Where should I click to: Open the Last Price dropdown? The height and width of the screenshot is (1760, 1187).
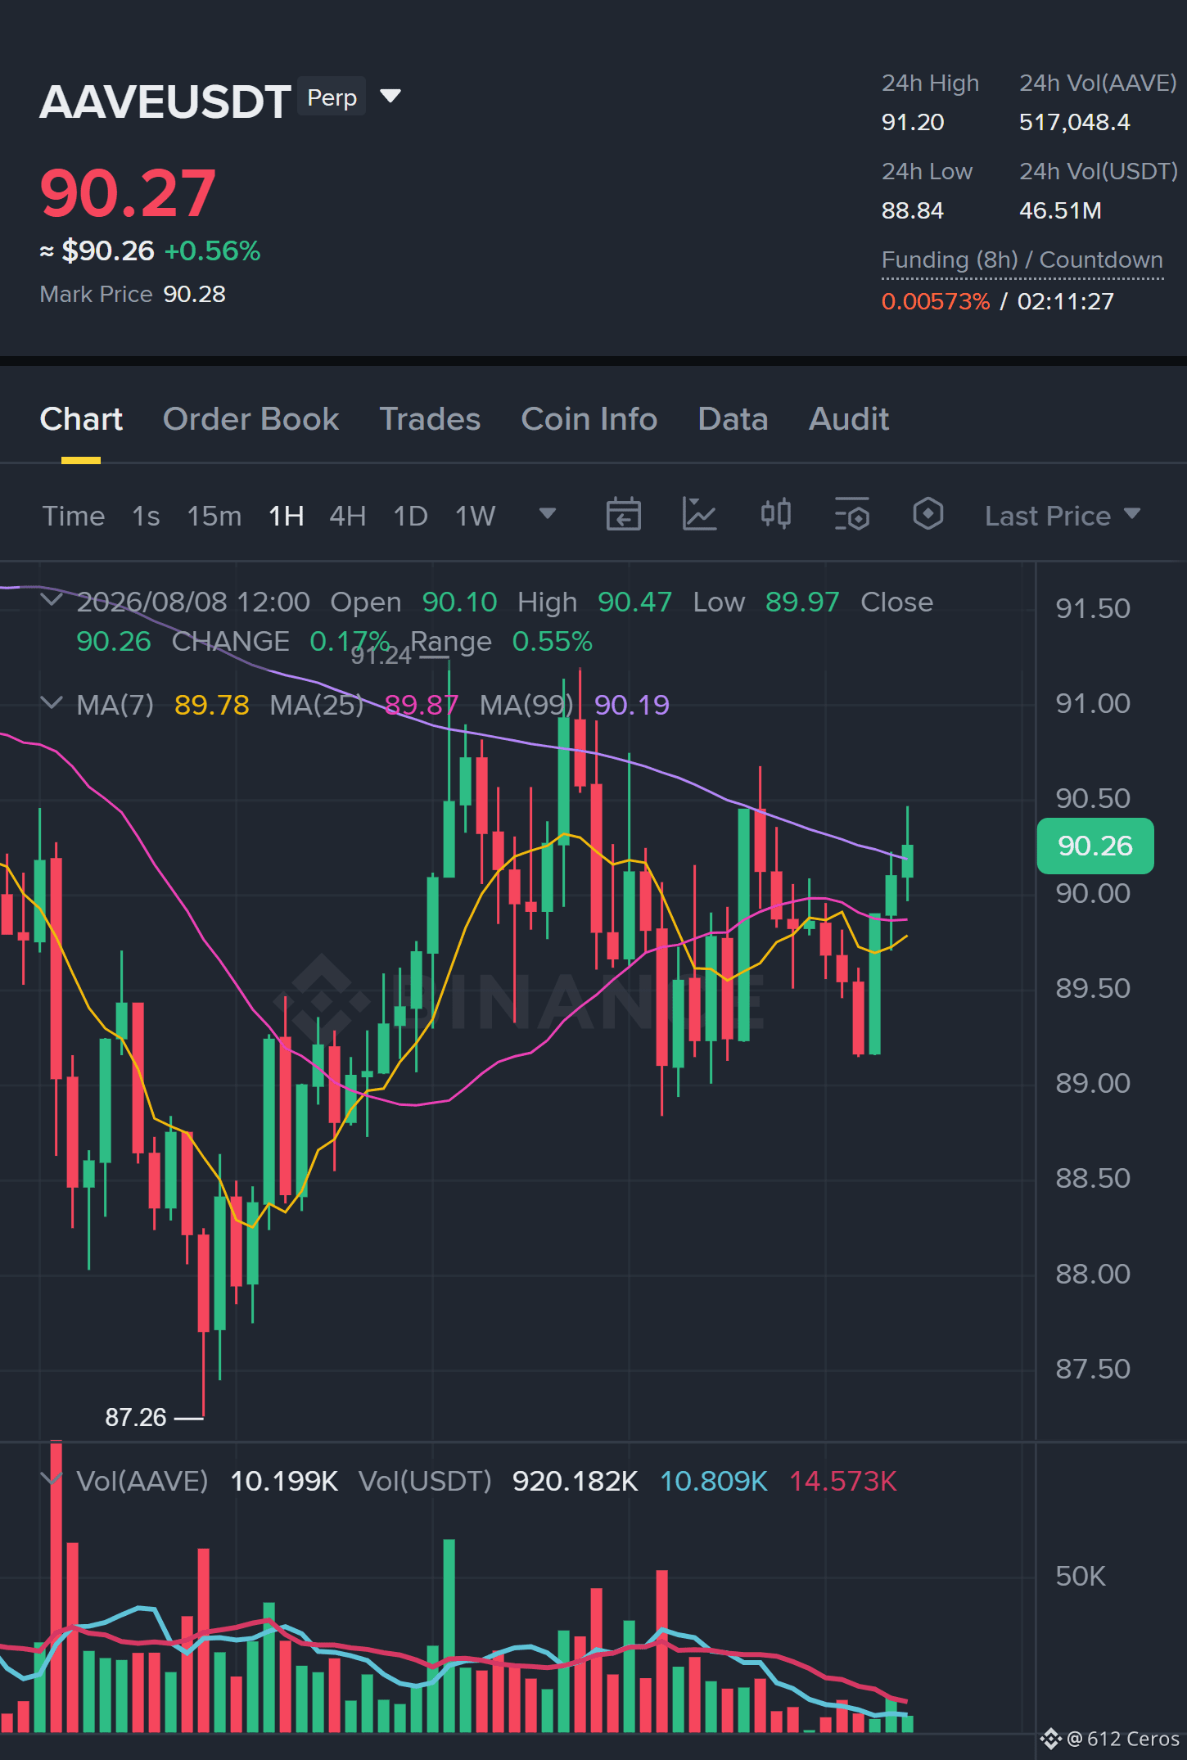pyautogui.click(x=1062, y=516)
